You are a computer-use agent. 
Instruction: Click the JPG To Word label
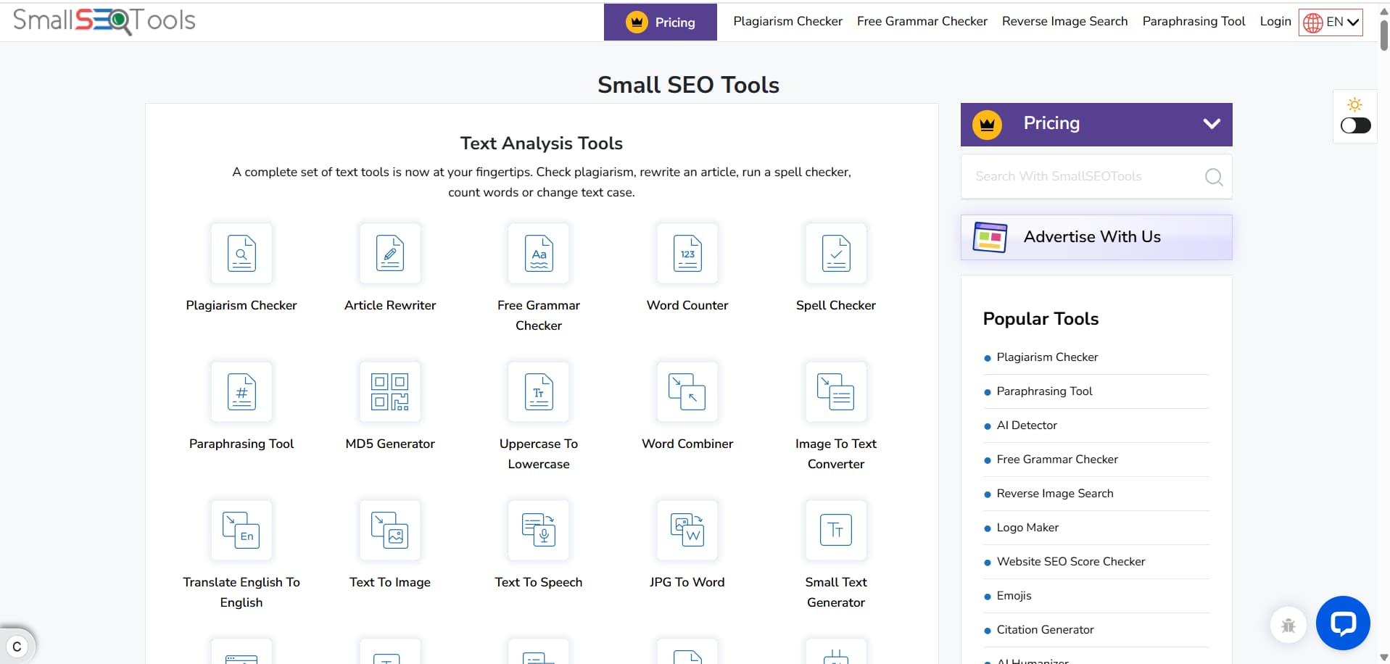click(x=687, y=582)
